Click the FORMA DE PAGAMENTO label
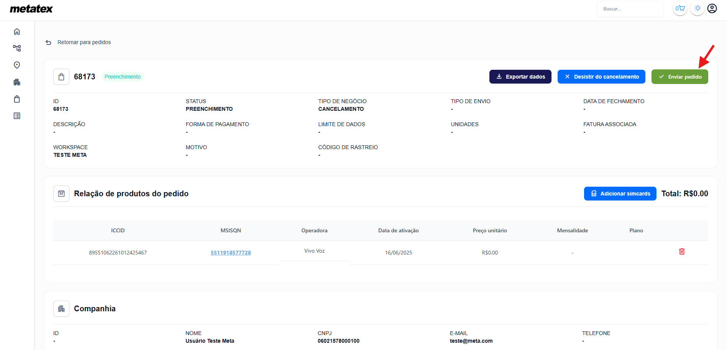Screen dimensions: 727x350 point(217,124)
